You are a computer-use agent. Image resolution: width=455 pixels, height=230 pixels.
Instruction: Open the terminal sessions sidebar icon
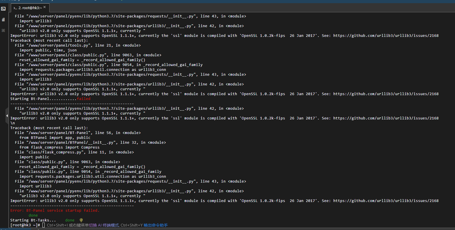pyautogui.click(x=3, y=9)
